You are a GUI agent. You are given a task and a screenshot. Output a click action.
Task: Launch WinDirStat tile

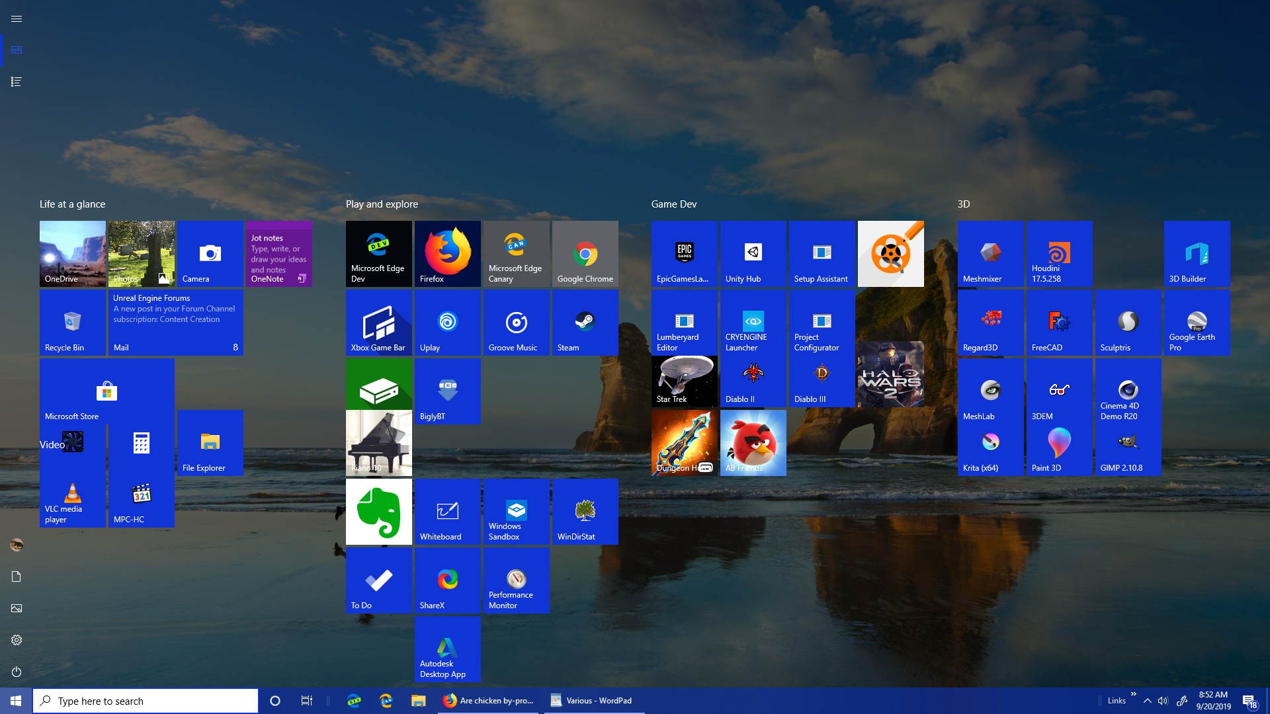585,512
